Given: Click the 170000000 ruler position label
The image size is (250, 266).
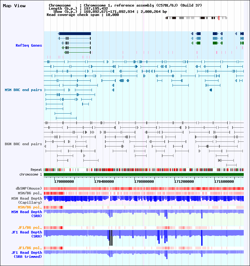Looking at the screenshot, I should coord(64,182).
